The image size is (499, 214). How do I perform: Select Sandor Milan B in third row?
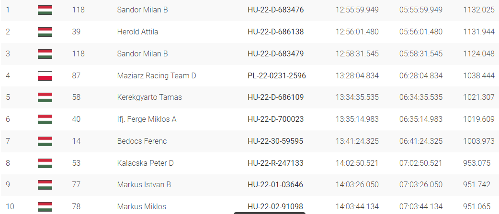(x=142, y=53)
